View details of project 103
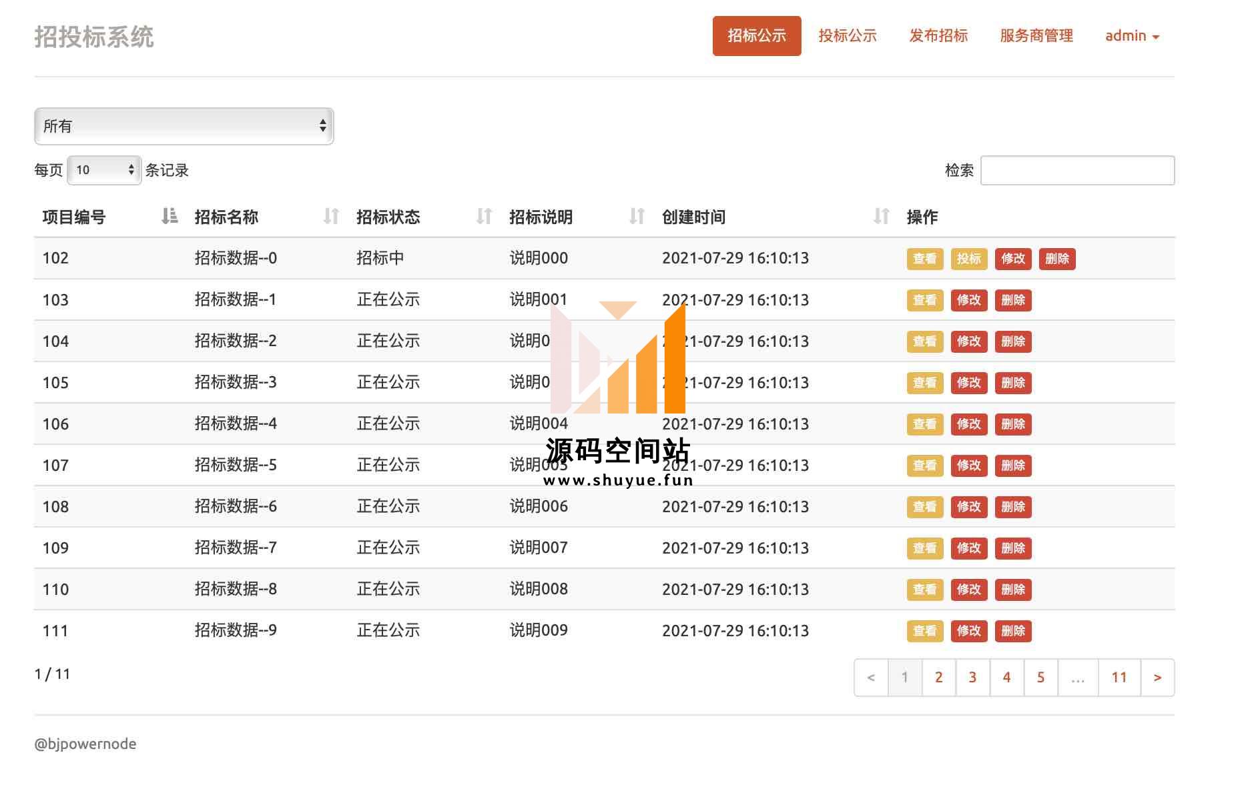 (925, 300)
